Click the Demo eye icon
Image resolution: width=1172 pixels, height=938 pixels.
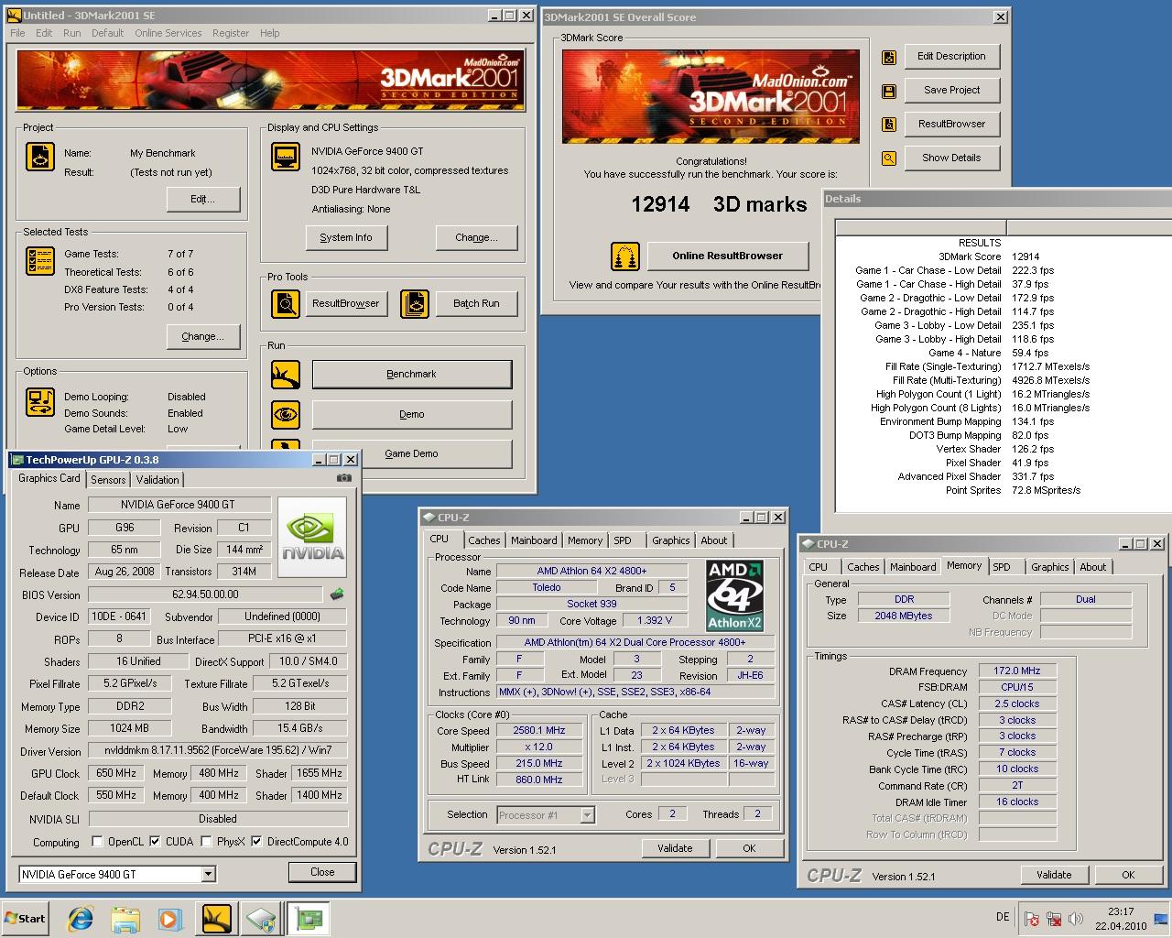tap(286, 415)
